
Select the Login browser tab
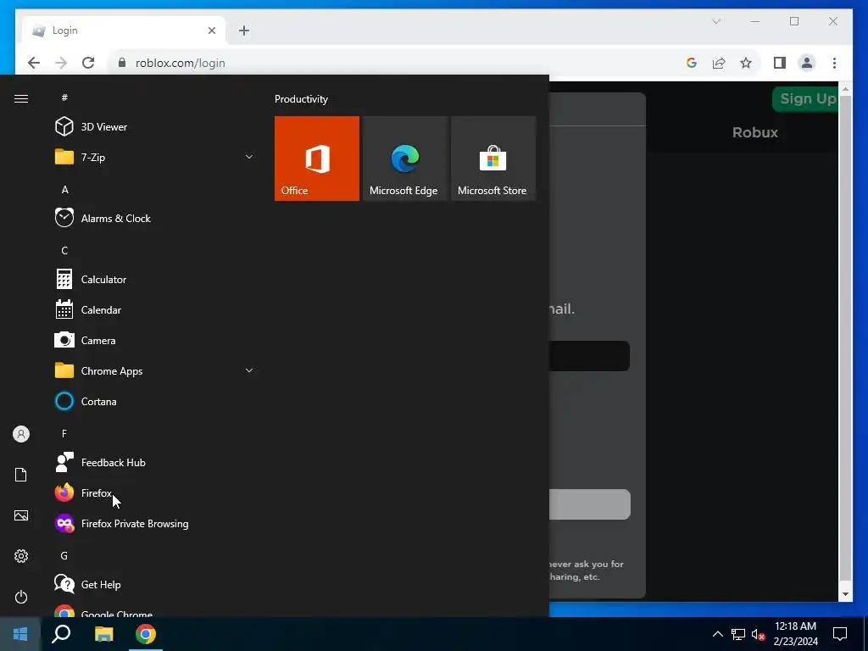tap(124, 31)
